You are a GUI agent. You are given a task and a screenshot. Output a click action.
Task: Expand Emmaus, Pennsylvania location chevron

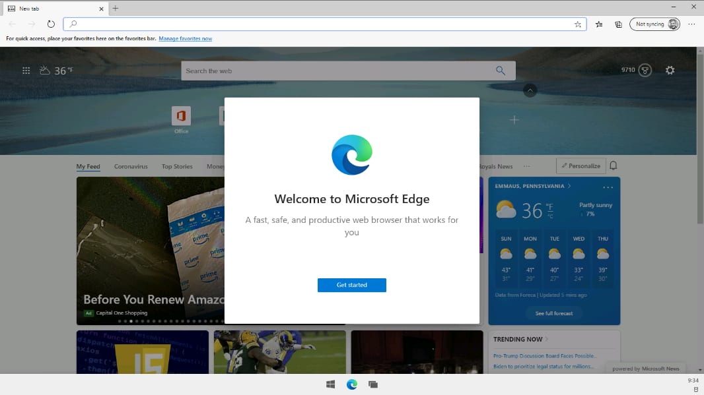coord(569,186)
